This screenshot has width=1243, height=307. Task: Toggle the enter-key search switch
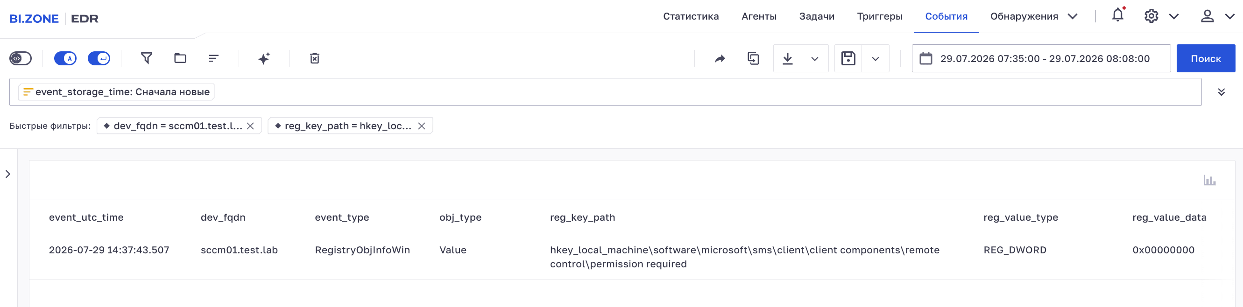pyautogui.click(x=99, y=58)
